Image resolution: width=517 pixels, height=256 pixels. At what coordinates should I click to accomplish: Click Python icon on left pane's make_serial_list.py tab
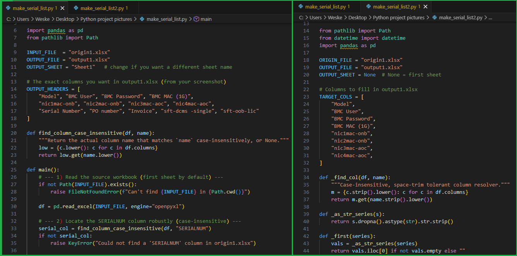coord(8,8)
